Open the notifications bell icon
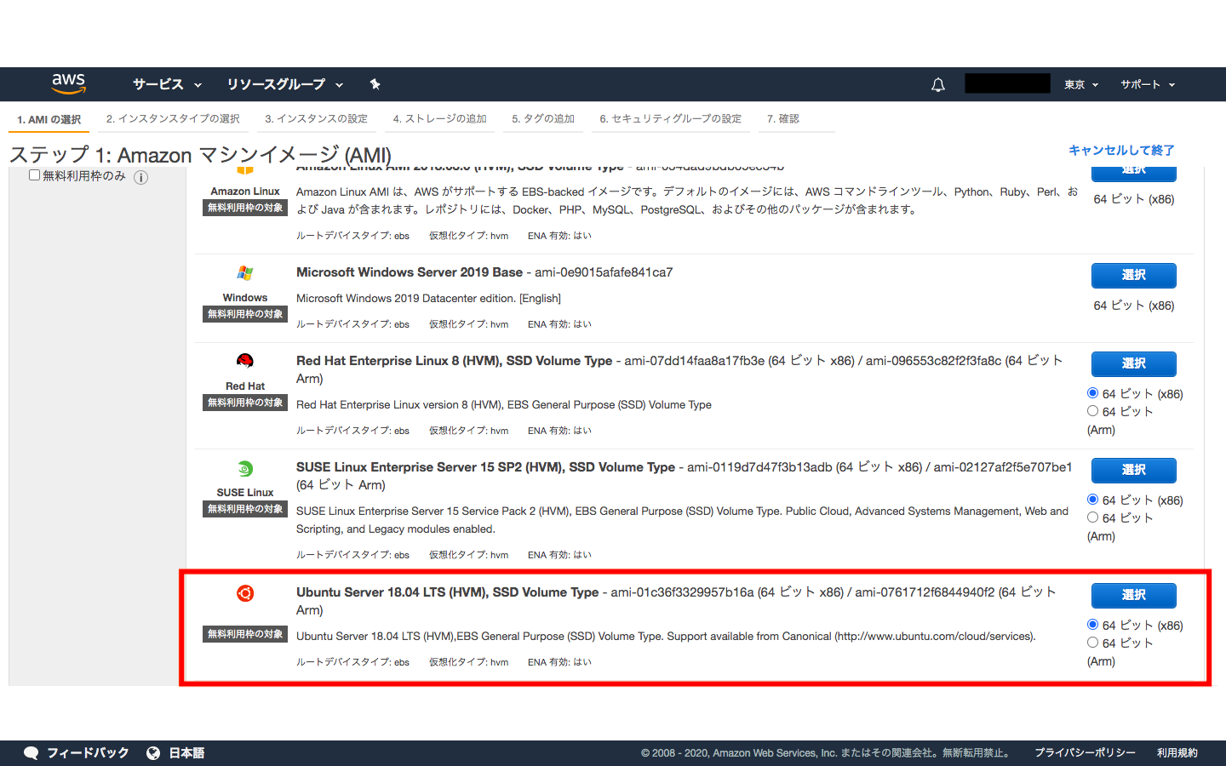 click(x=938, y=85)
